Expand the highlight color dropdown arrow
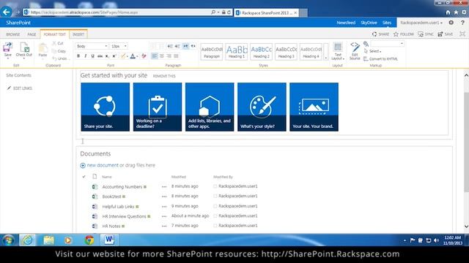Viewport: 469px width, 263px height. pyautogui.click(x=127, y=56)
